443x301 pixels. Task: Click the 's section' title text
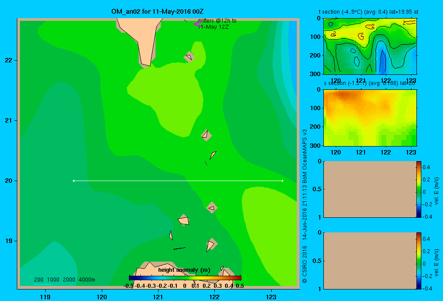[x=369, y=83]
